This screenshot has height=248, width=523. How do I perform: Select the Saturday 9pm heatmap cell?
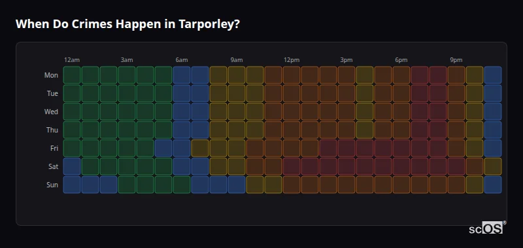click(456, 166)
